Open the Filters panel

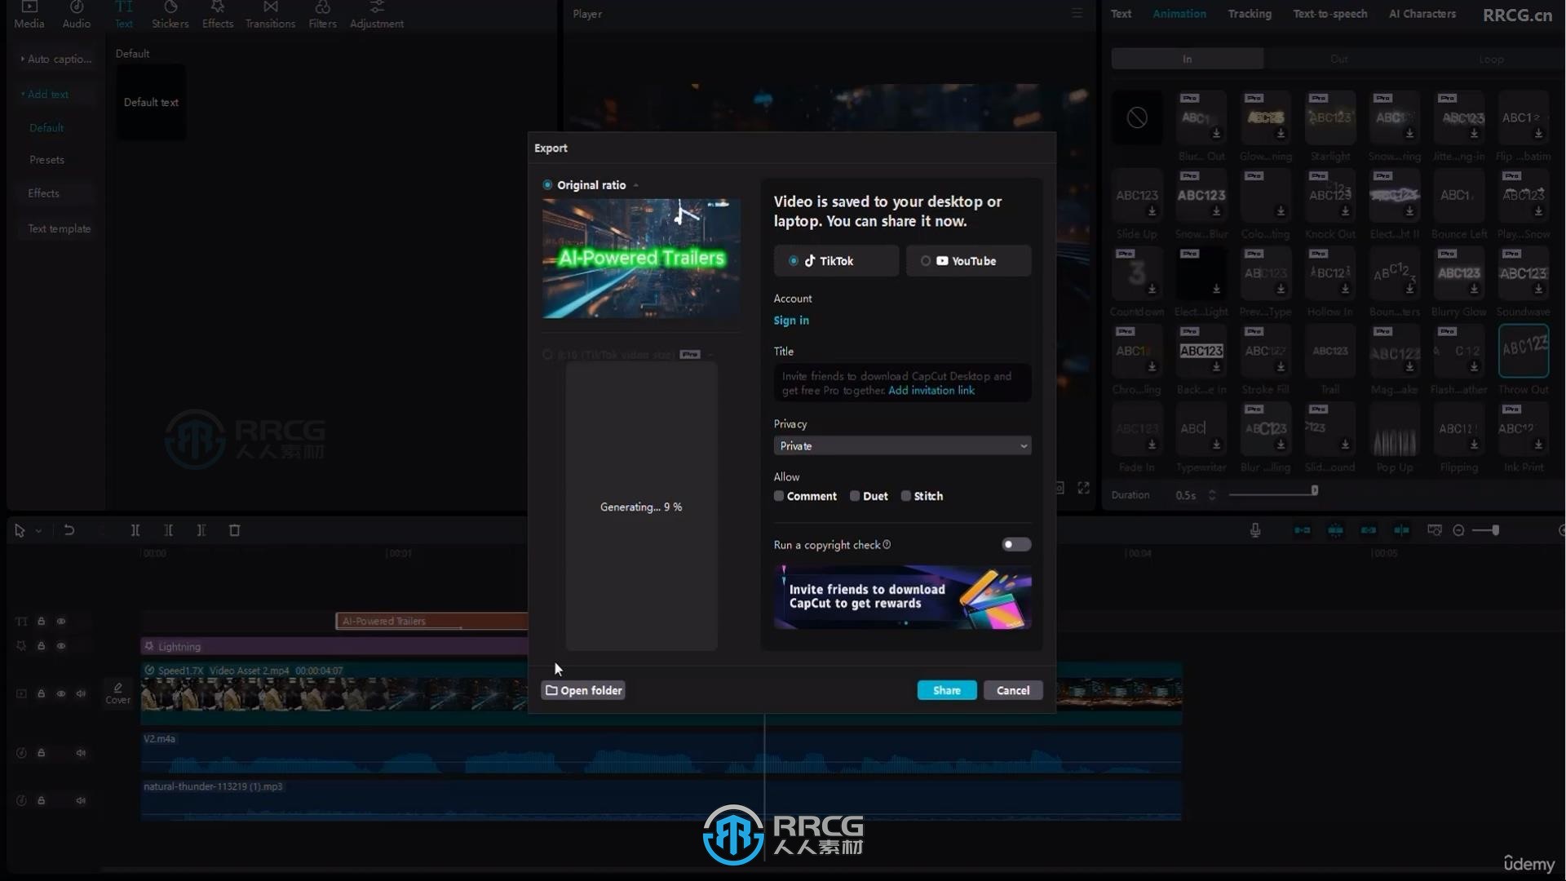[x=322, y=15]
